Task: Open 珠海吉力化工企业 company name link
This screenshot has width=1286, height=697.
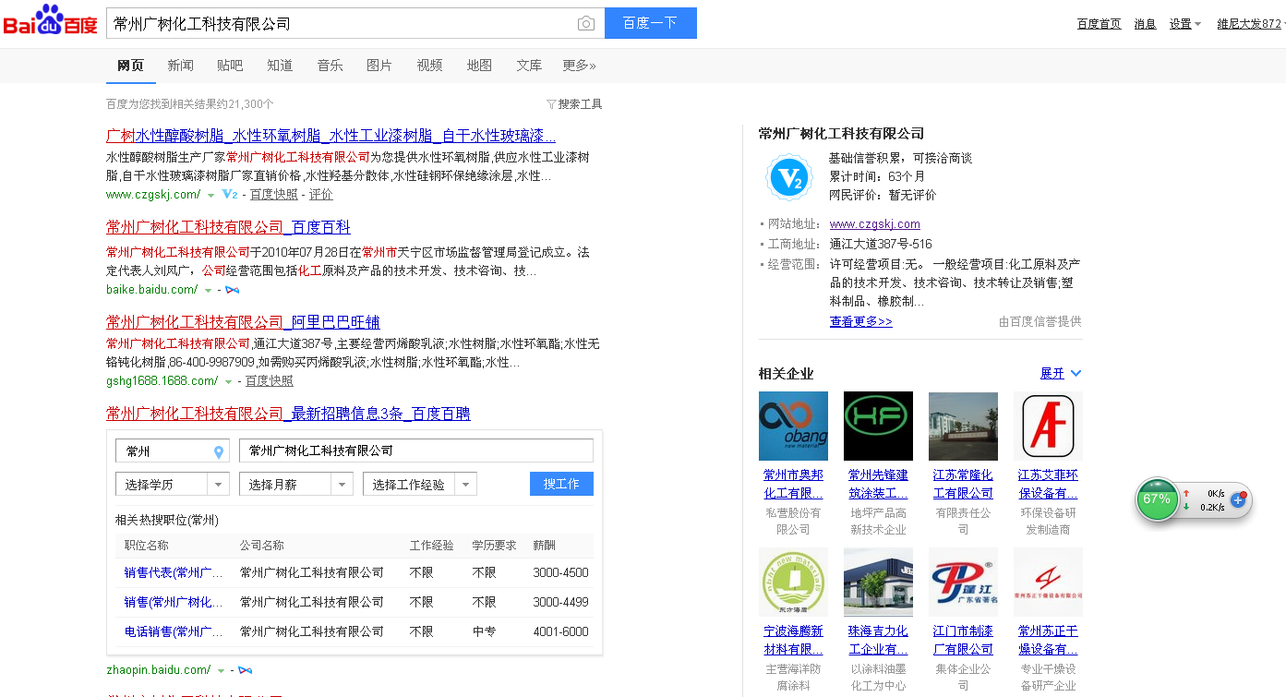Action: (878, 640)
